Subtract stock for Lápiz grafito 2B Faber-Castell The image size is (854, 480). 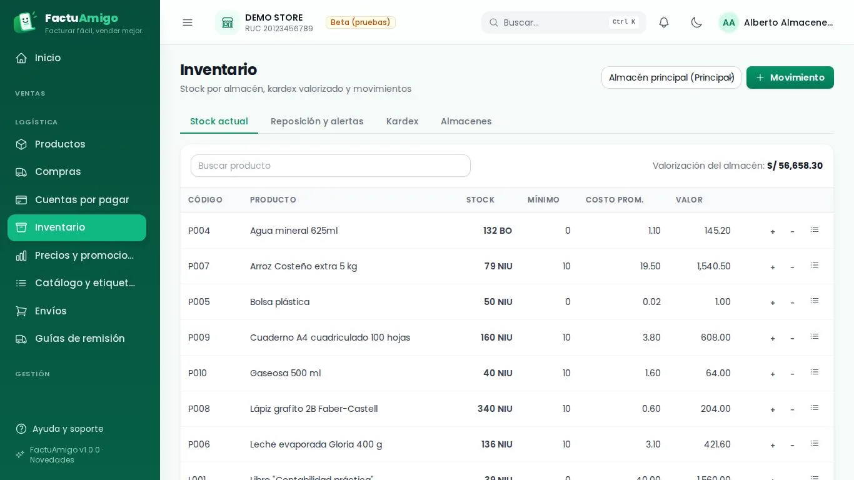click(x=792, y=409)
